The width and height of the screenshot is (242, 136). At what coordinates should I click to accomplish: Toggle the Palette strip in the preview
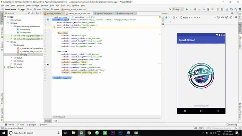(163, 21)
